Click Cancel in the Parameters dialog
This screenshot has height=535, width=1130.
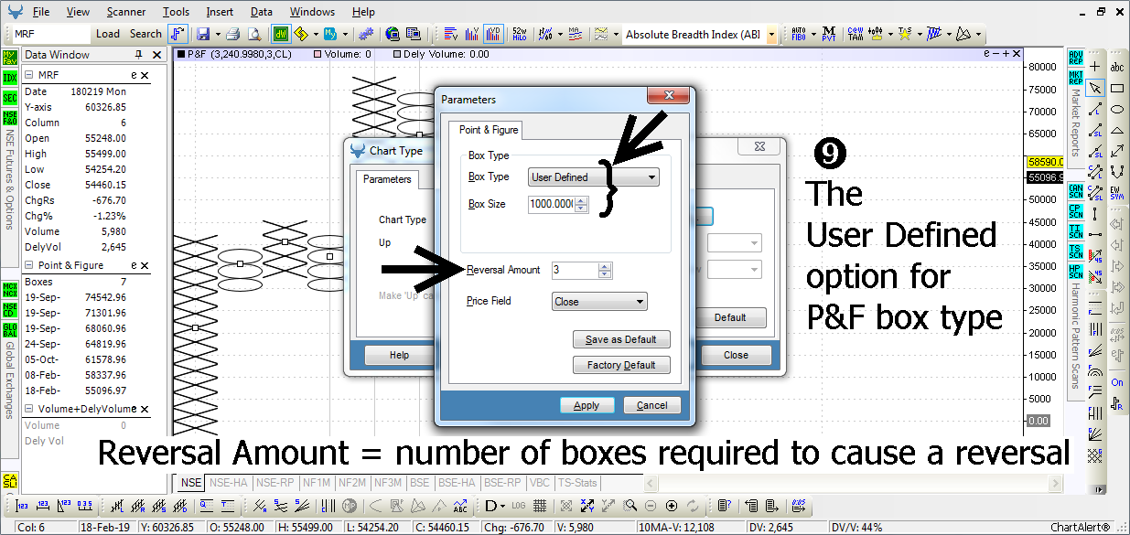pos(652,405)
